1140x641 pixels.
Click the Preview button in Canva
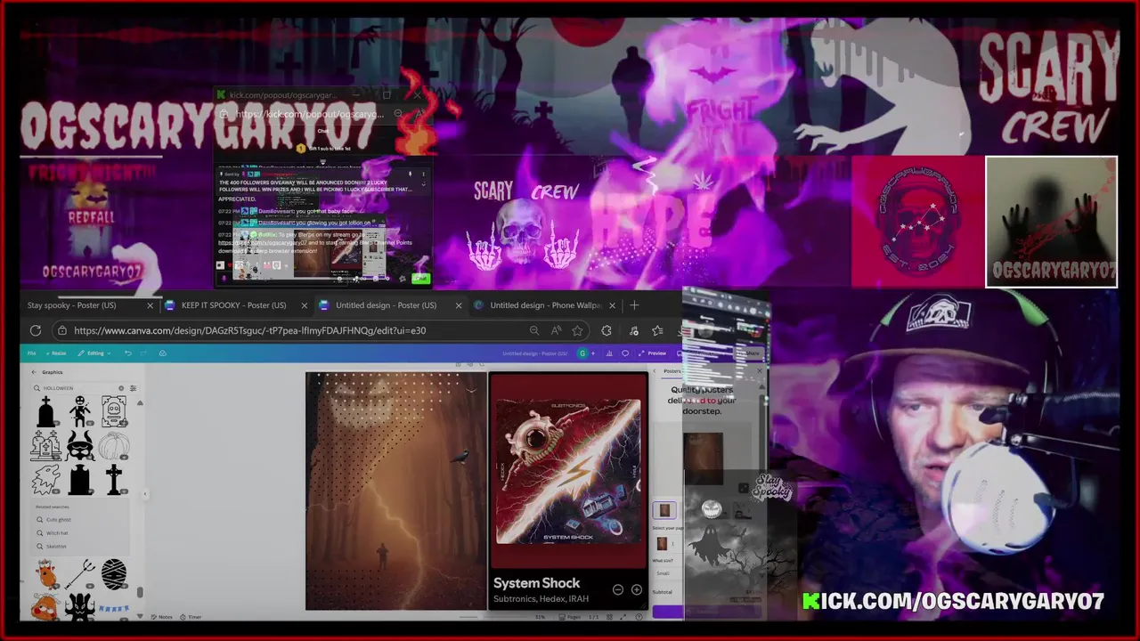click(652, 353)
